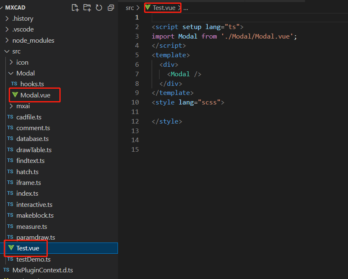Click the New Folder icon in explorer header
348x279 pixels.
87,7
